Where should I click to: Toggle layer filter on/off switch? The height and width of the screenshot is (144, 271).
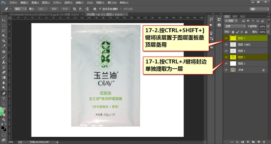pos(268,21)
